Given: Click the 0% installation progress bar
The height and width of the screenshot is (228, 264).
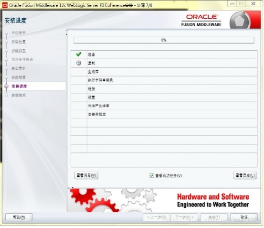Looking at the screenshot, I should (164, 40).
